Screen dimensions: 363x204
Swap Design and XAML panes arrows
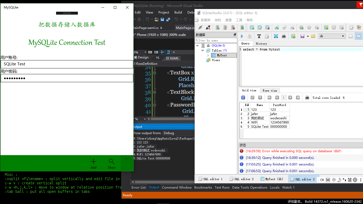click(158, 58)
